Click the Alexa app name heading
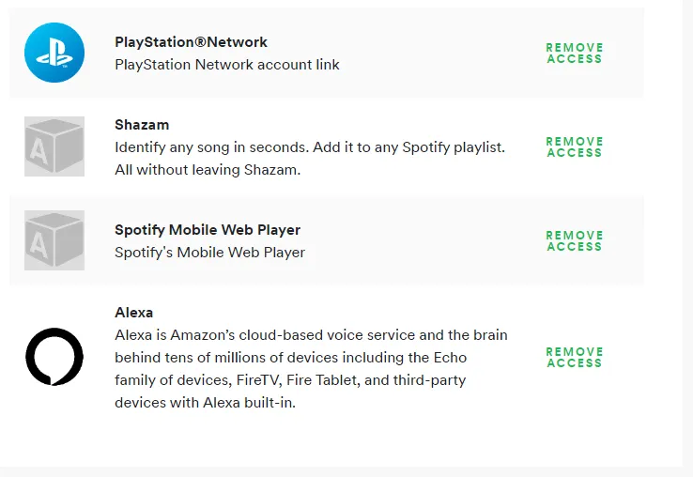The width and height of the screenshot is (693, 477). (x=133, y=313)
